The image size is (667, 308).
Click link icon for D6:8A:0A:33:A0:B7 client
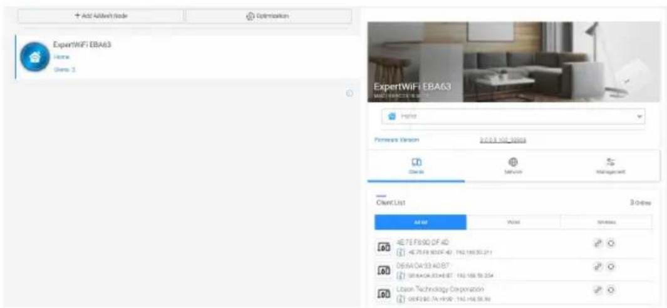click(x=597, y=266)
